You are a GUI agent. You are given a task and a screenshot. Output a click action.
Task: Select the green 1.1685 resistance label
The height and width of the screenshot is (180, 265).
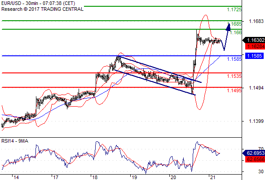[234, 24]
